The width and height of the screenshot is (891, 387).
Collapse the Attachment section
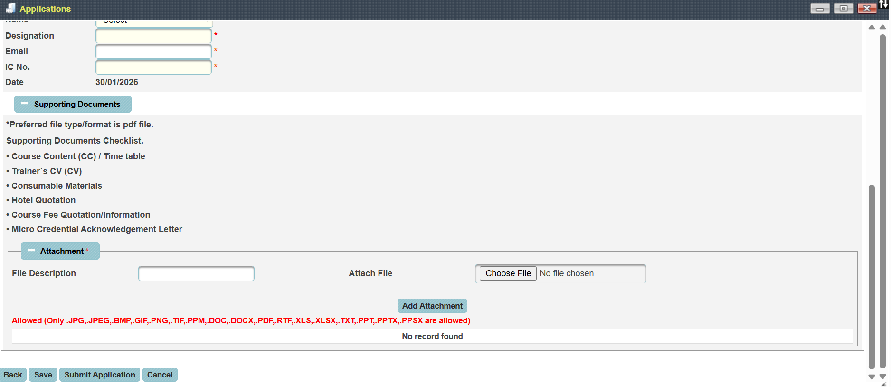coord(31,251)
